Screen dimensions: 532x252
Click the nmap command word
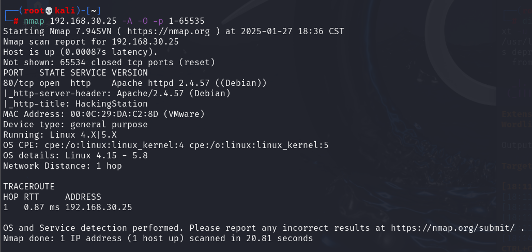pyautogui.click(x=34, y=21)
